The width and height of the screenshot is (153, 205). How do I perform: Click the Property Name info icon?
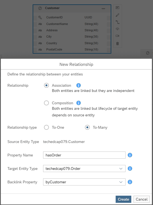(130, 155)
